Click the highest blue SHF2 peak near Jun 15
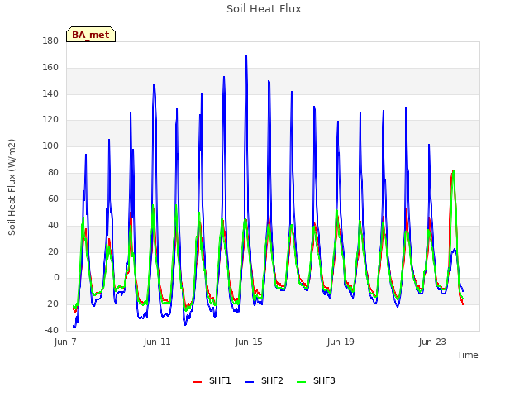This screenshot has height=397, width=529. tap(246, 56)
